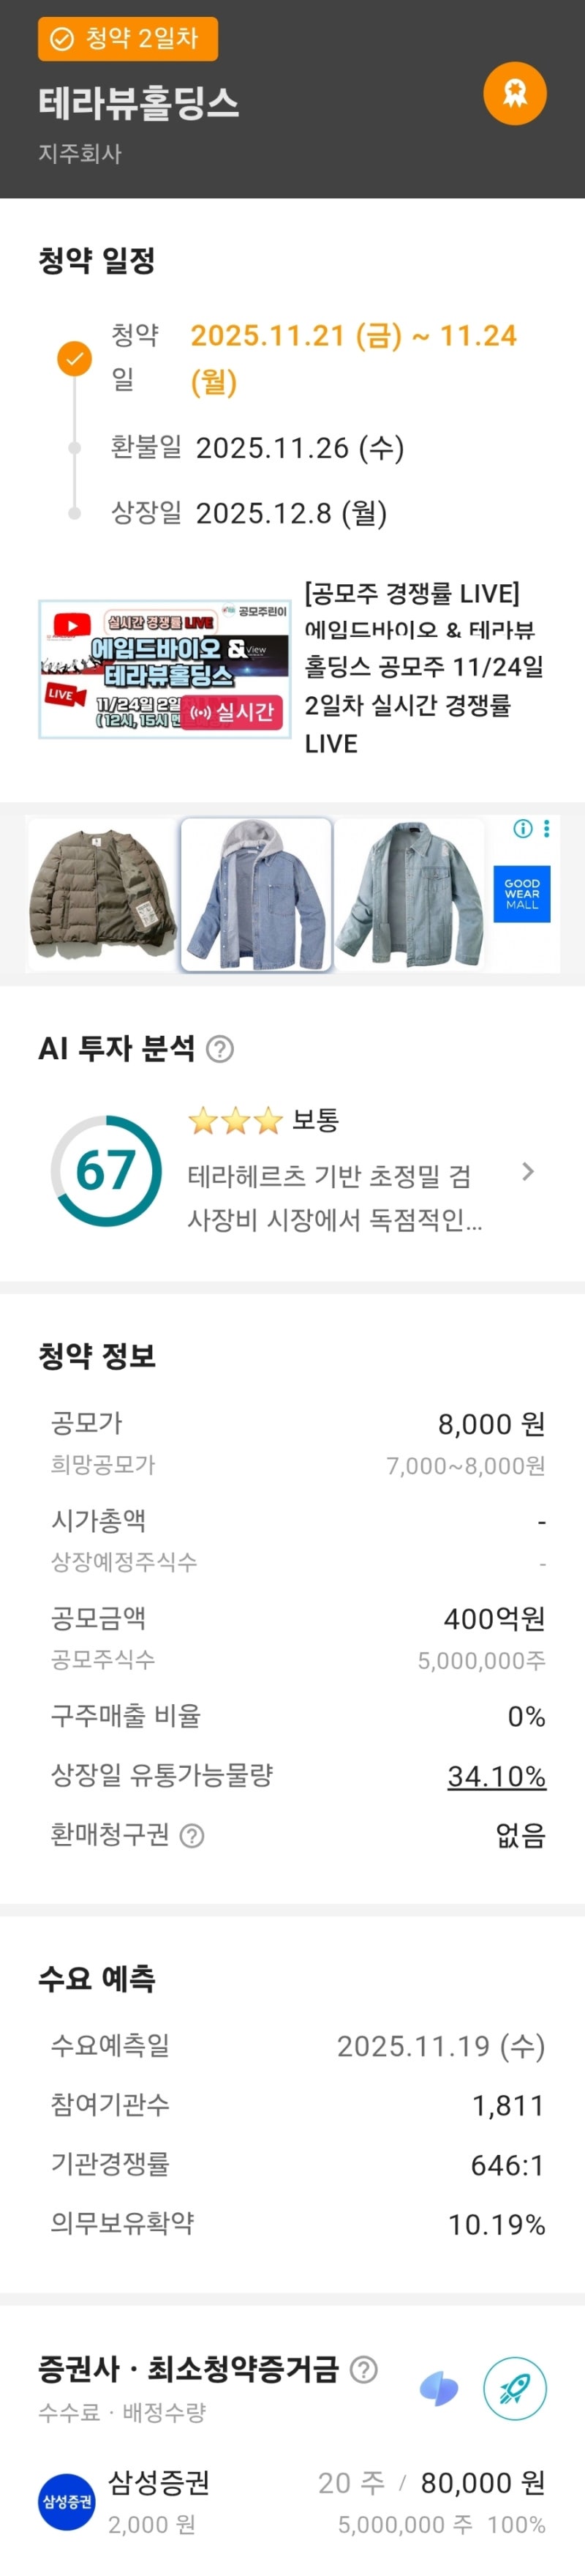Open ad options three-dot menu

pos(546,828)
